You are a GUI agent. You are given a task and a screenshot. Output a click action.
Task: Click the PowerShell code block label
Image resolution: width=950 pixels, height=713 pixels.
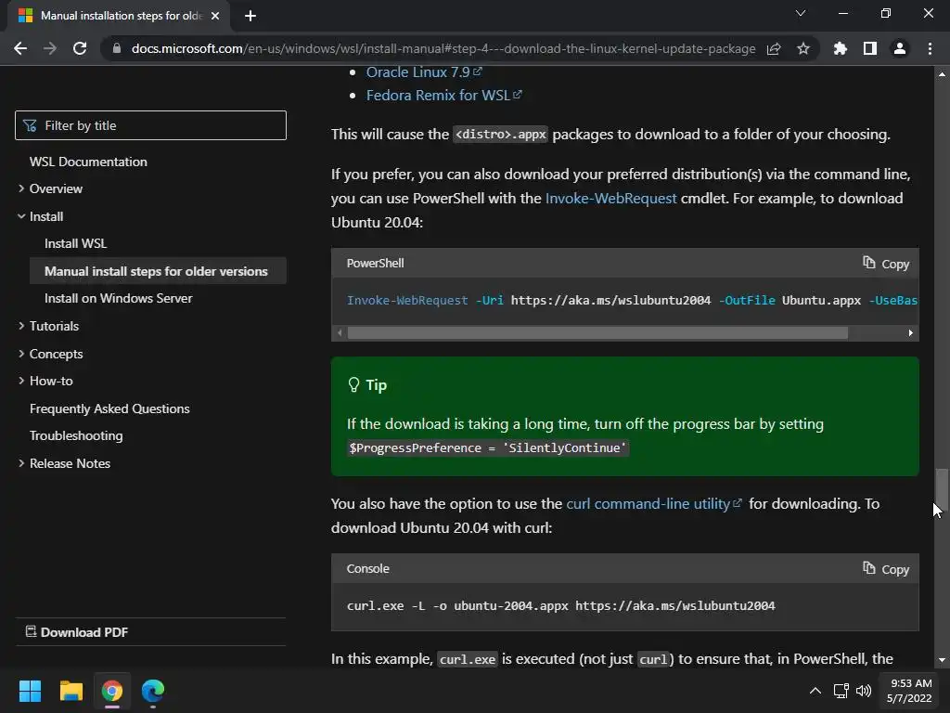(375, 263)
